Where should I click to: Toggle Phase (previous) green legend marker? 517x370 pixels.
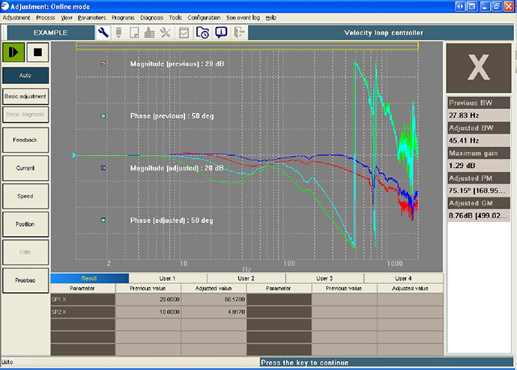103,116
